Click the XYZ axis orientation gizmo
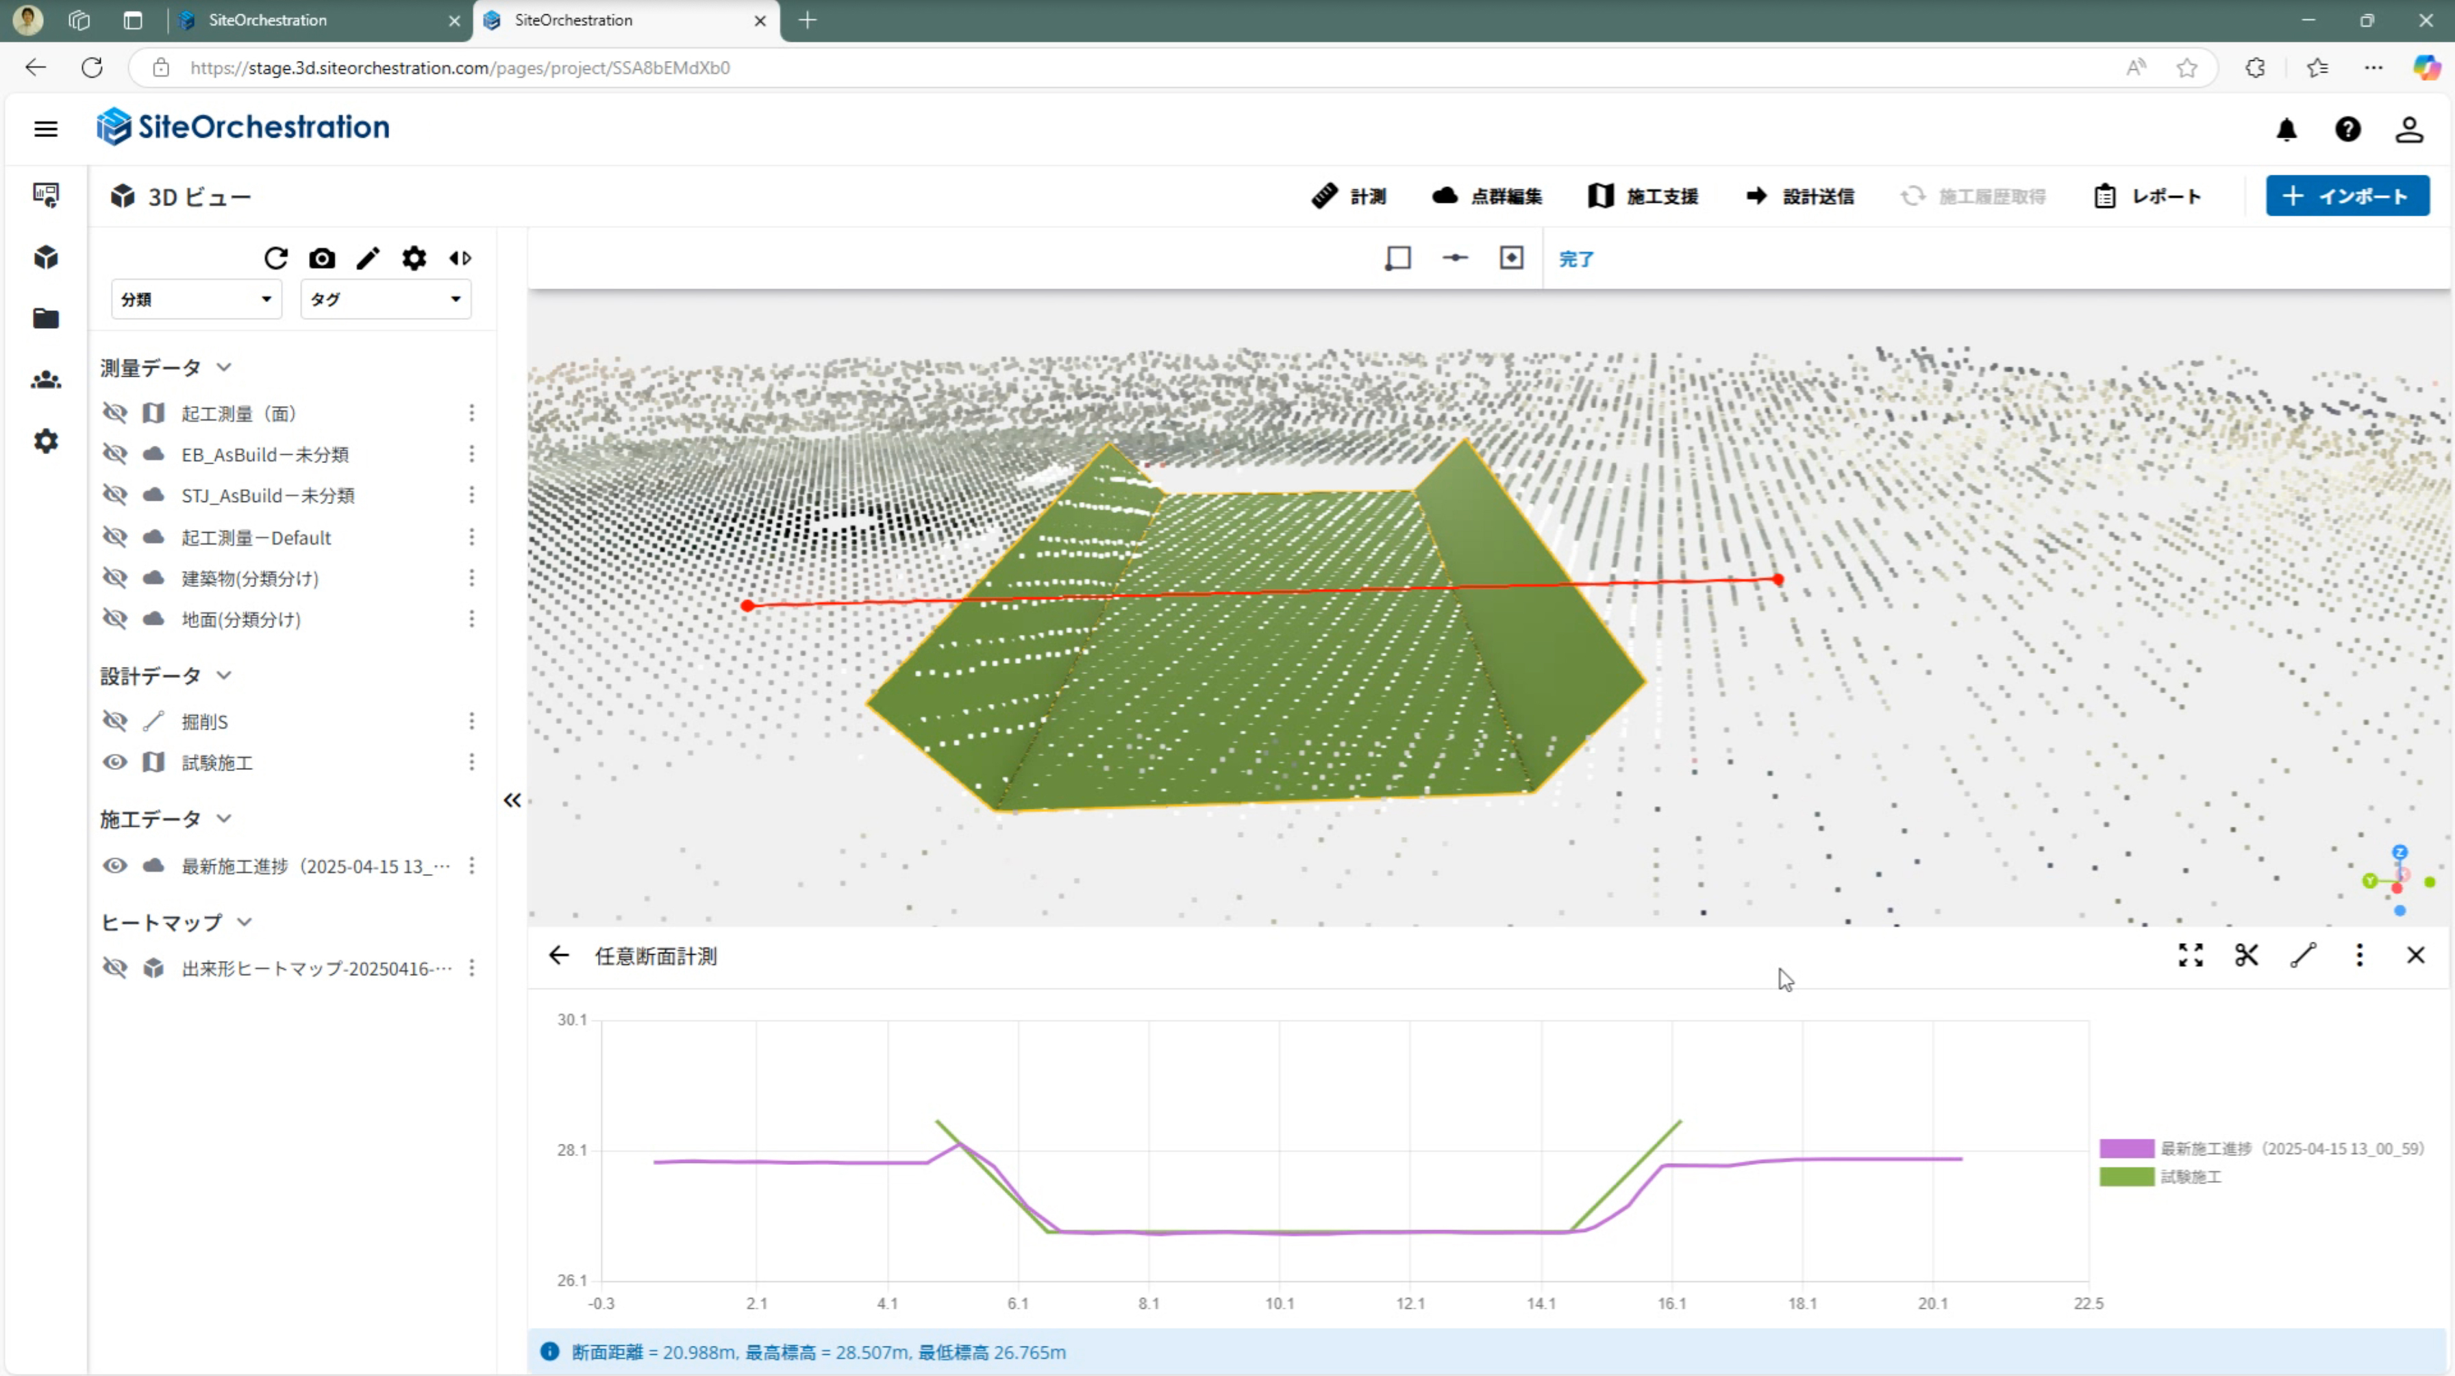 click(x=2399, y=881)
